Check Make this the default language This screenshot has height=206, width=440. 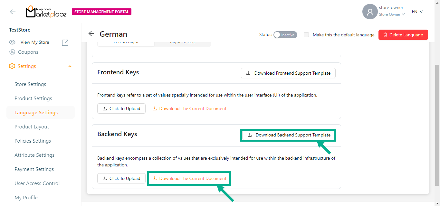tap(306, 35)
